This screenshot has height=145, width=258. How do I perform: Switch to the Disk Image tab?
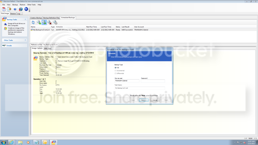pos(5,14)
